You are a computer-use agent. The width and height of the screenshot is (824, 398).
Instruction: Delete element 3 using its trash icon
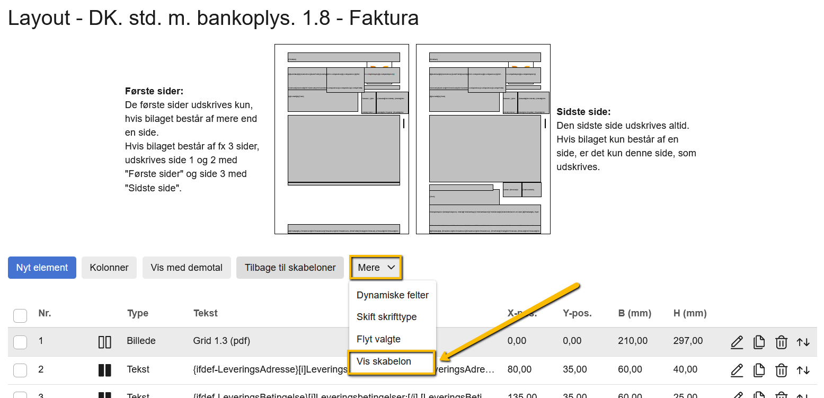(x=781, y=395)
